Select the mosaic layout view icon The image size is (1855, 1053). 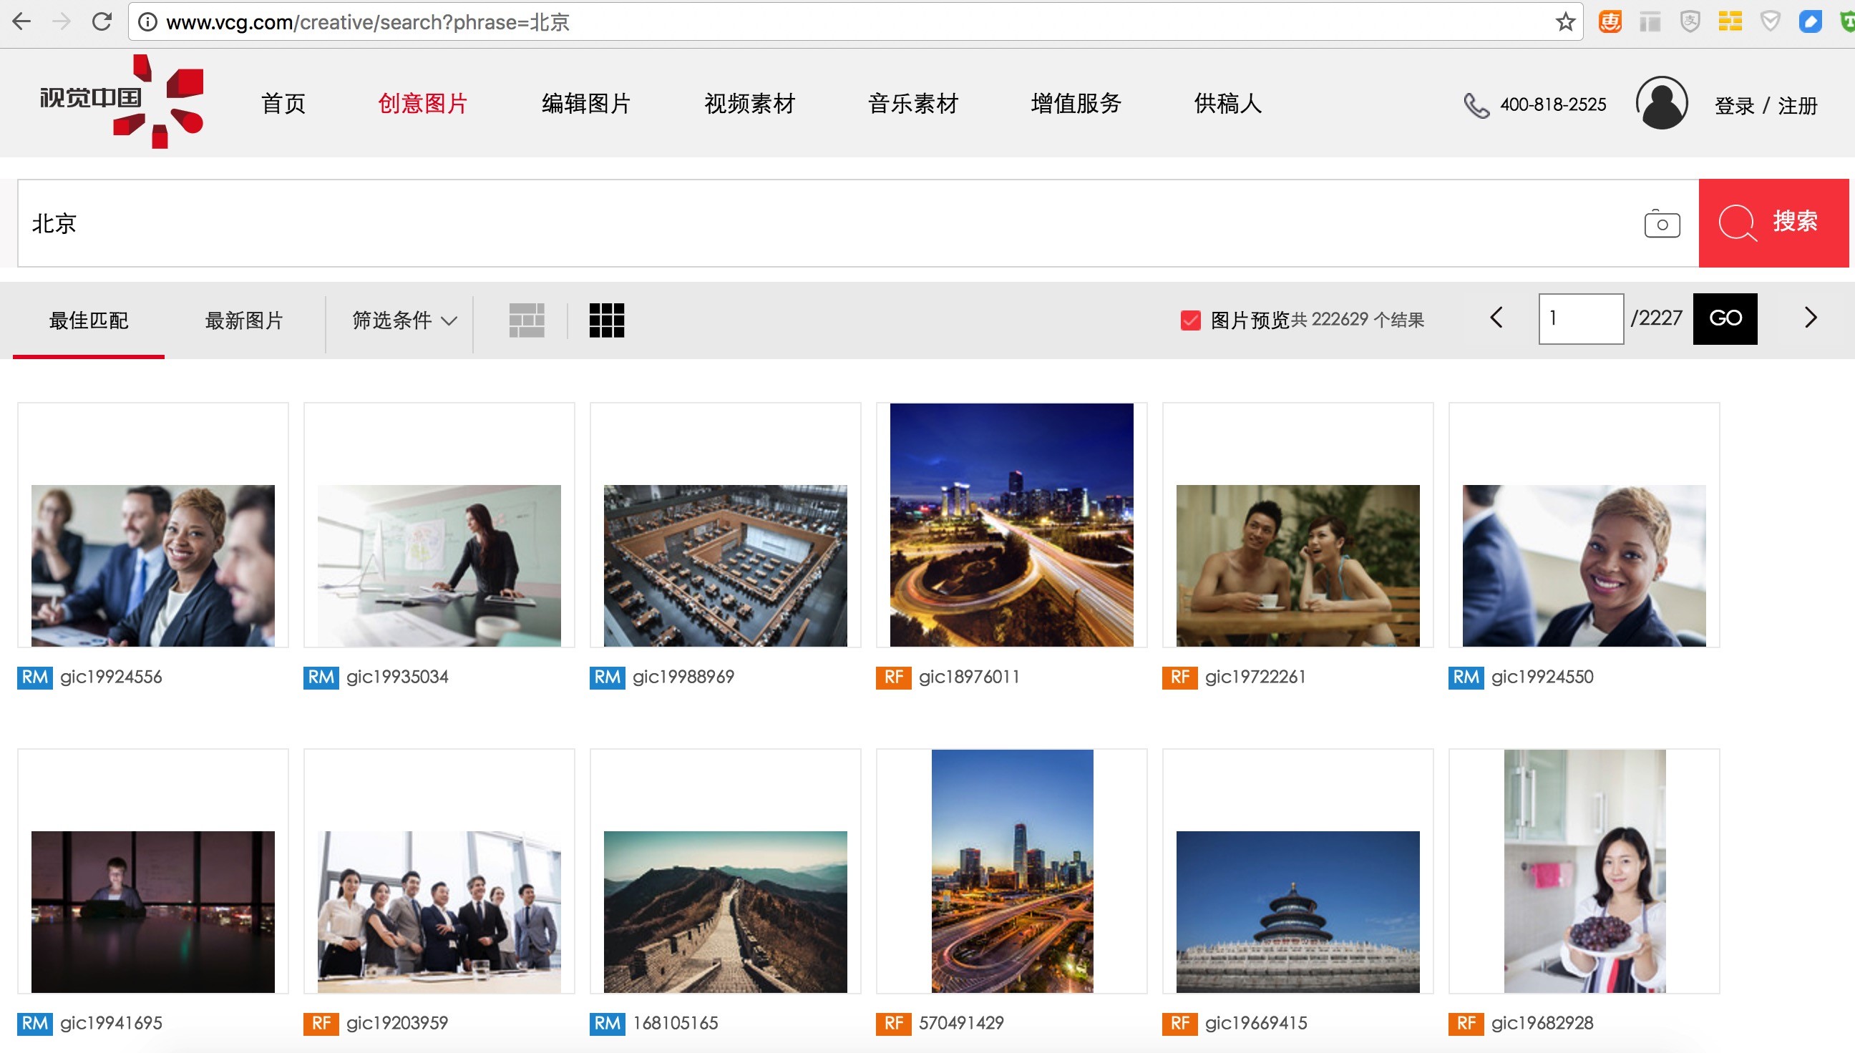[x=526, y=320]
